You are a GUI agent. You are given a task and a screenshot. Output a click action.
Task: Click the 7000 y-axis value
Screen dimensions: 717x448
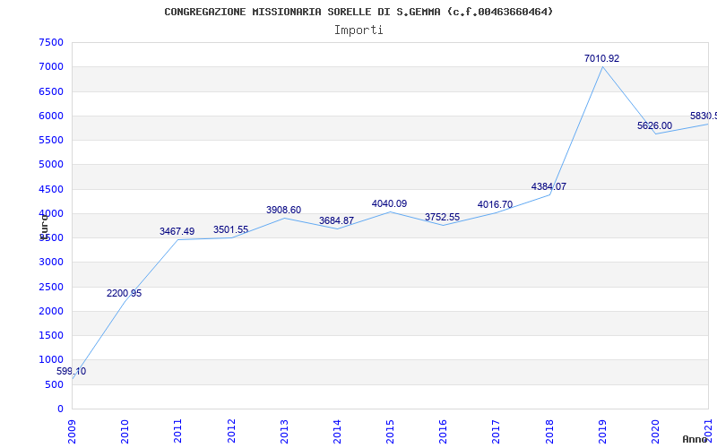pyautogui.click(x=51, y=66)
